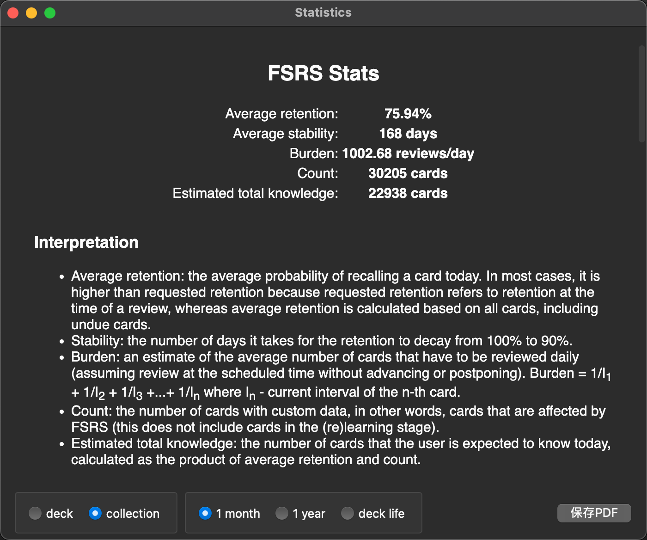Click the 75.94% average retention value
This screenshot has width=647, height=540.
pos(409,114)
